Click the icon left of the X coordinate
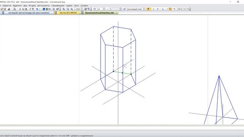Viewport: 244px width, 137px height. (174, 9)
